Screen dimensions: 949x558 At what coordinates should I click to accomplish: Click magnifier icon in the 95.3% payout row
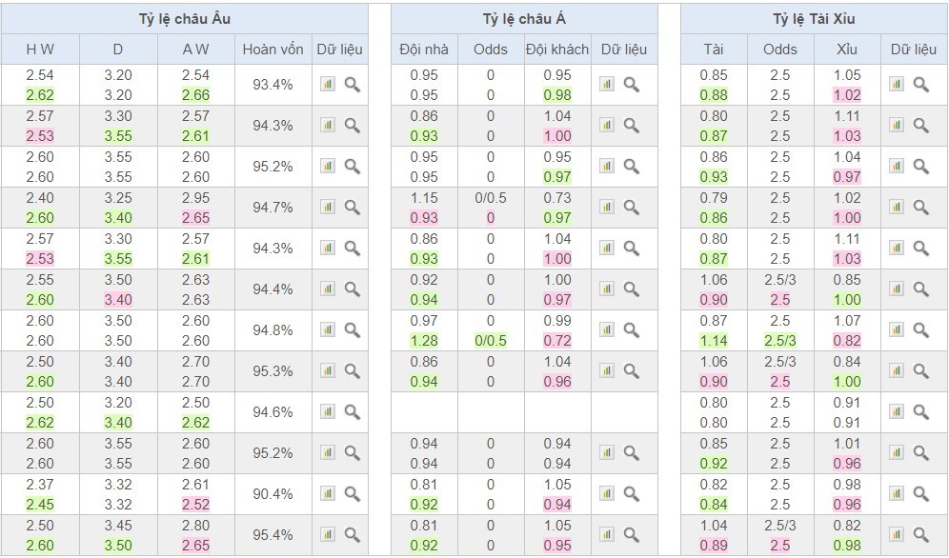(x=352, y=370)
